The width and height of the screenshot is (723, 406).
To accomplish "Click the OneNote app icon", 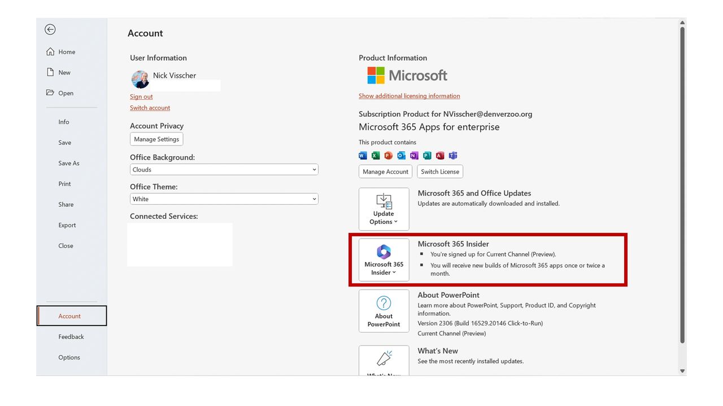I will 414,156.
